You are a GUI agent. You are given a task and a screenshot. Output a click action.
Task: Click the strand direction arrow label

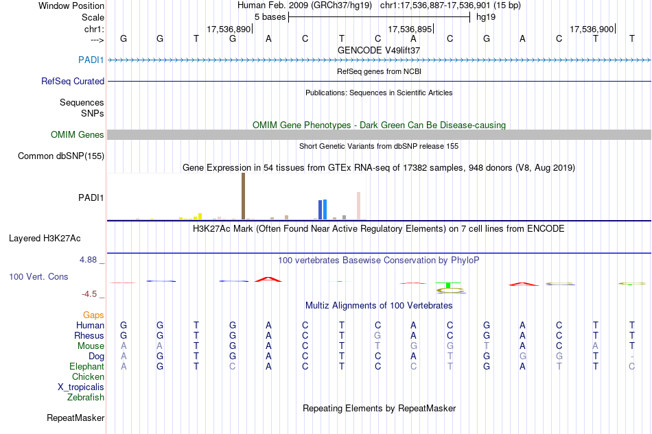(x=97, y=40)
